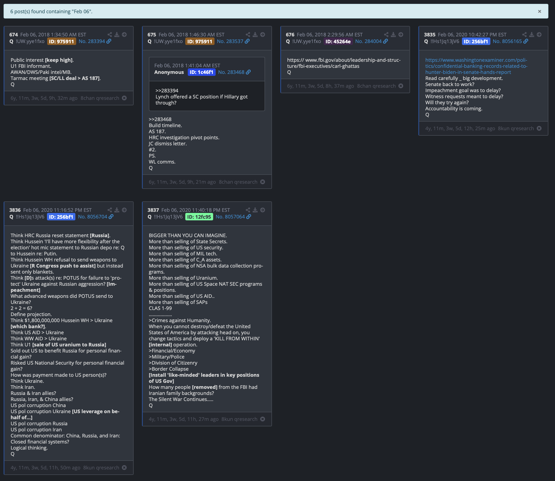Image resolution: width=555 pixels, height=481 pixels.
Task: Open post 3837 with the arrow icon
Action: [263, 210]
